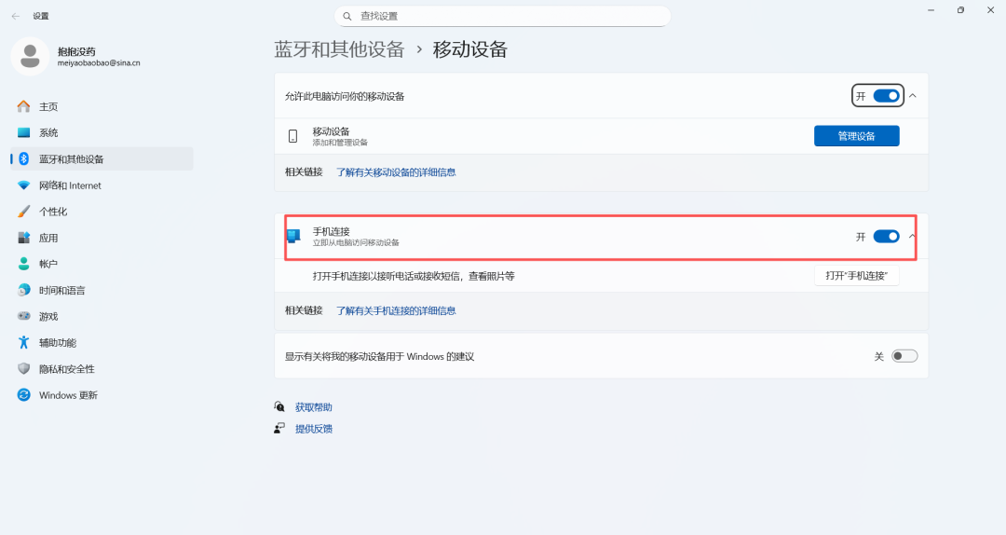
Task: Select 蓝牙和其他设备 in the sidebar
Action: click(102, 158)
